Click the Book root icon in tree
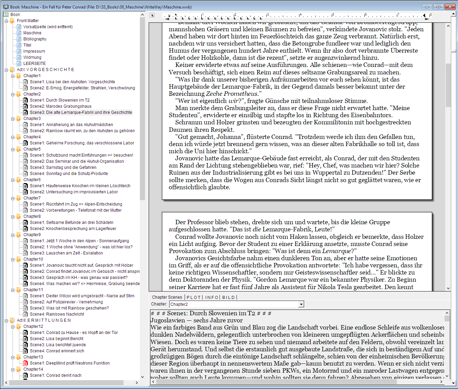The image size is (458, 389). (6, 15)
